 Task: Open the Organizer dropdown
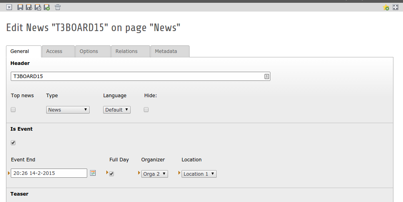point(155,174)
